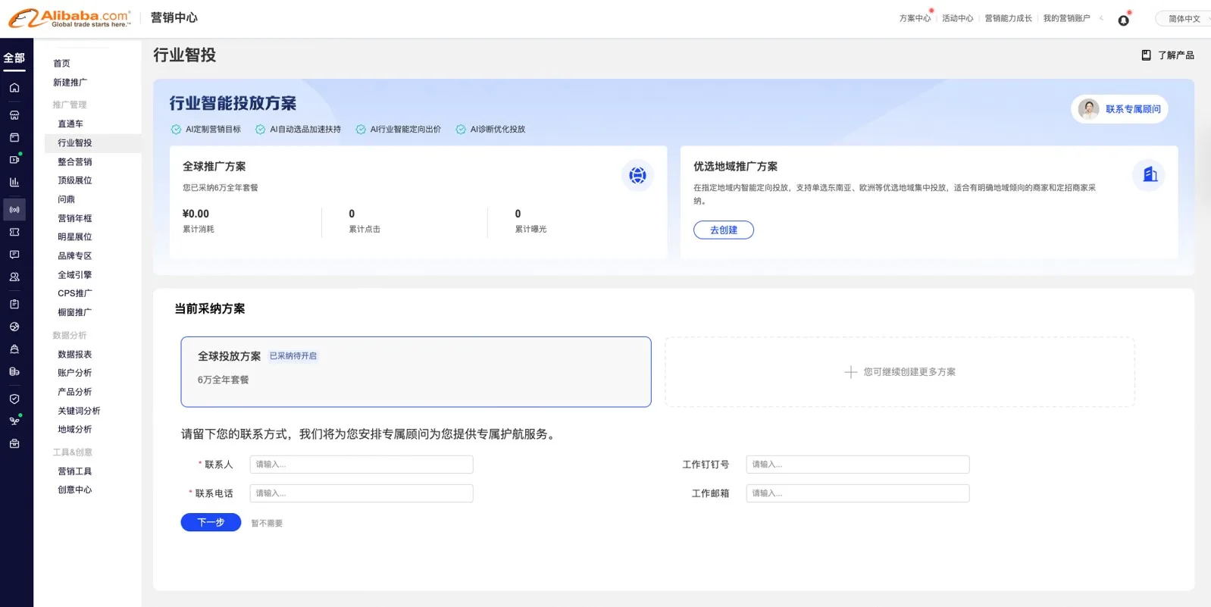Click the Alibaba.com logo
The height and width of the screenshot is (607, 1211).
click(x=70, y=18)
